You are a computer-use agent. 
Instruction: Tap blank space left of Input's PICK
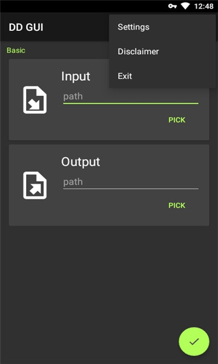pos(111,120)
